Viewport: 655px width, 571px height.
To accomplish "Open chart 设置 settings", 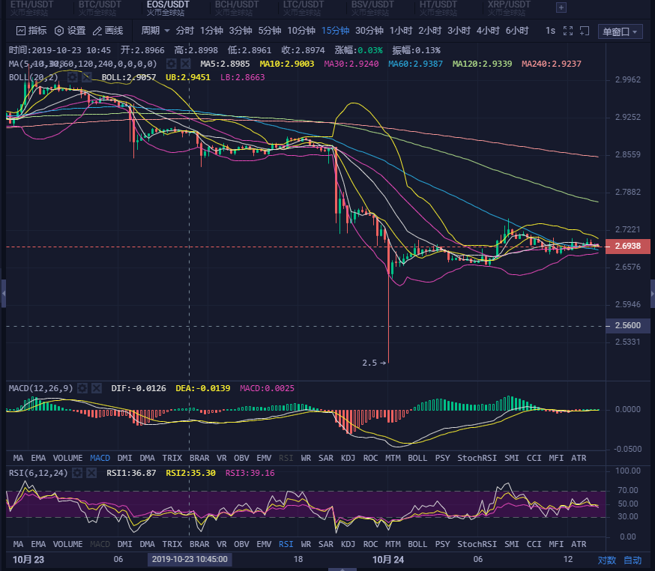I will tap(70, 31).
